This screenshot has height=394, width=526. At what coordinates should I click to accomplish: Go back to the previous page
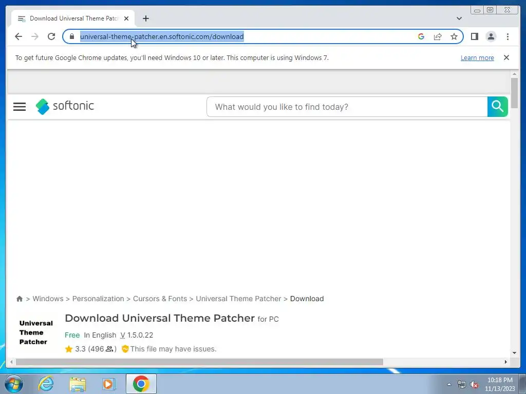pyautogui.click(x=18, y=36)
